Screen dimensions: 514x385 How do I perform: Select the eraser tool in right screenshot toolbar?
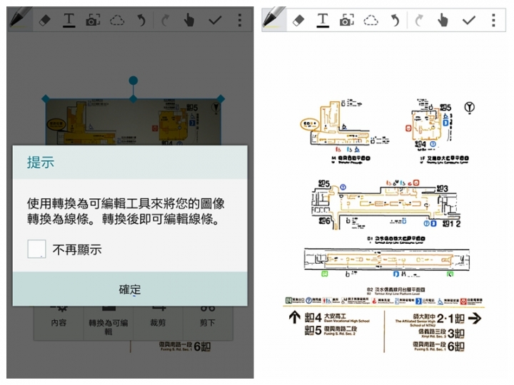(x=298, y=21)
